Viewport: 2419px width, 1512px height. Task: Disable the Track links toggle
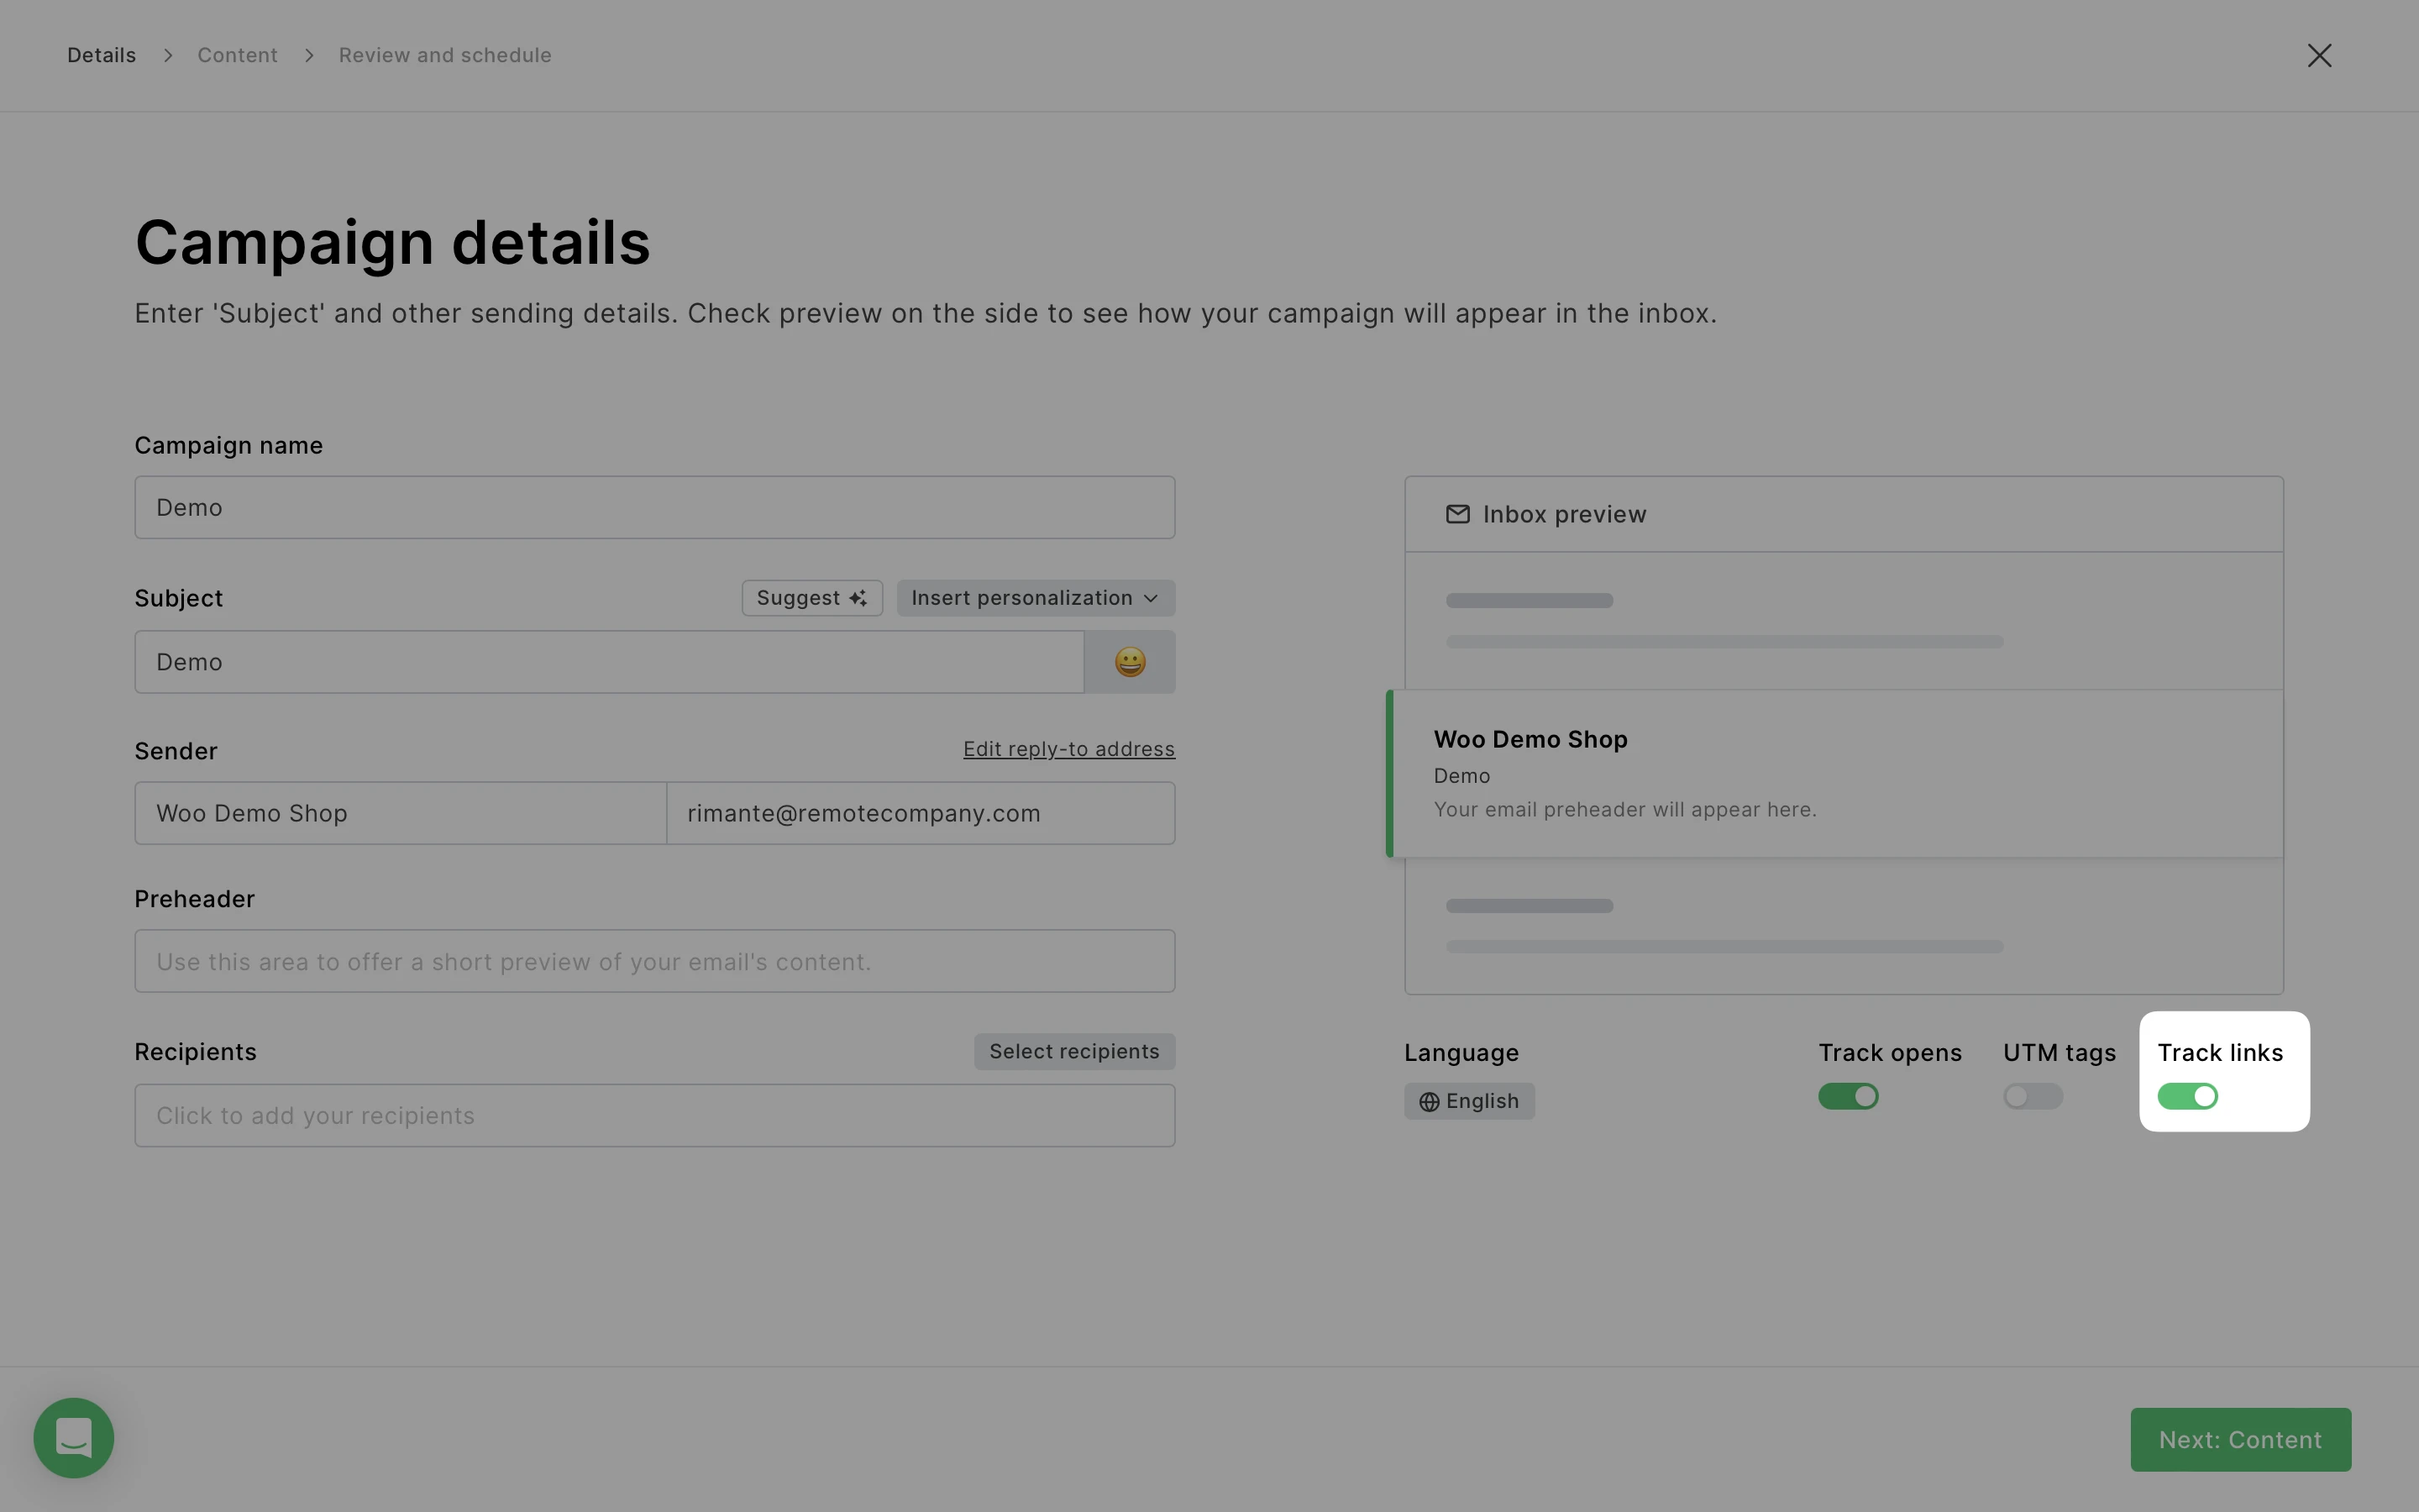pos(2187,1096)
